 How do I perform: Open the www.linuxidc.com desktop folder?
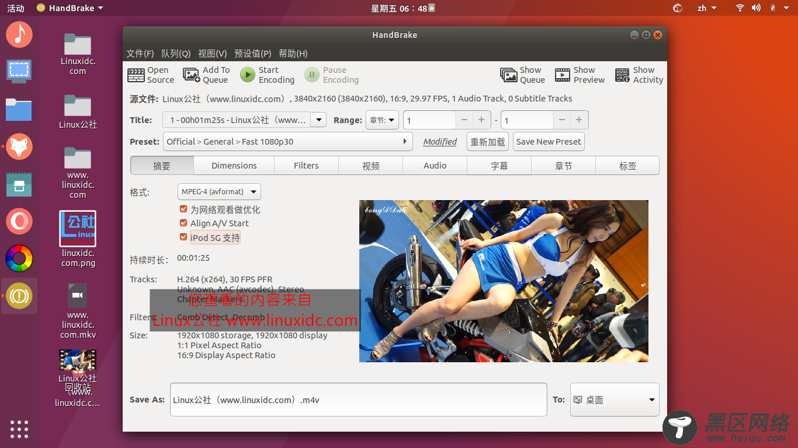(78, 173)
